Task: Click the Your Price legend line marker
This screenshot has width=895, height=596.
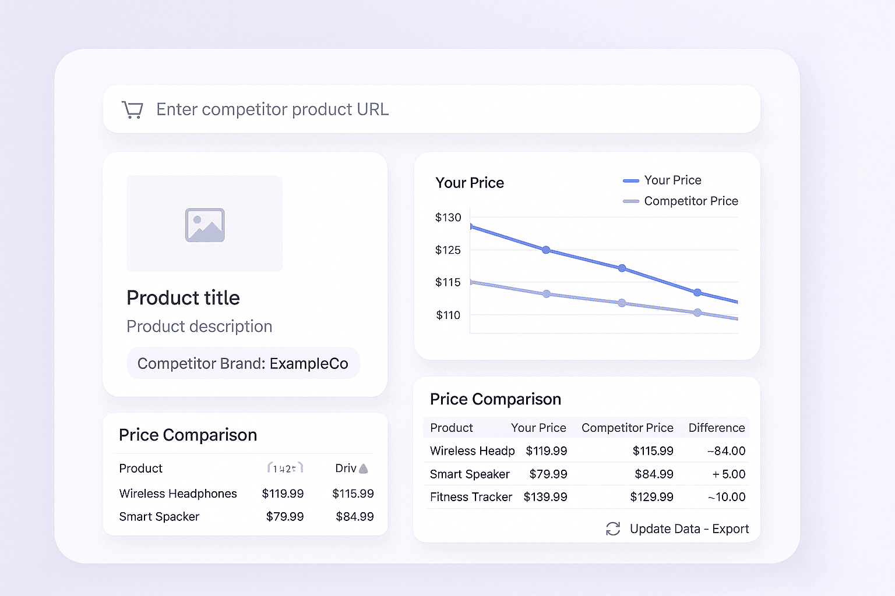Action: click(x=630, y=180)
